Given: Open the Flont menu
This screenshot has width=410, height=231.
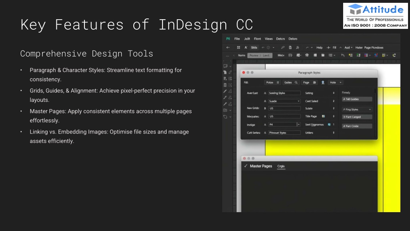Looking at the screenshot, I should 257,39.
